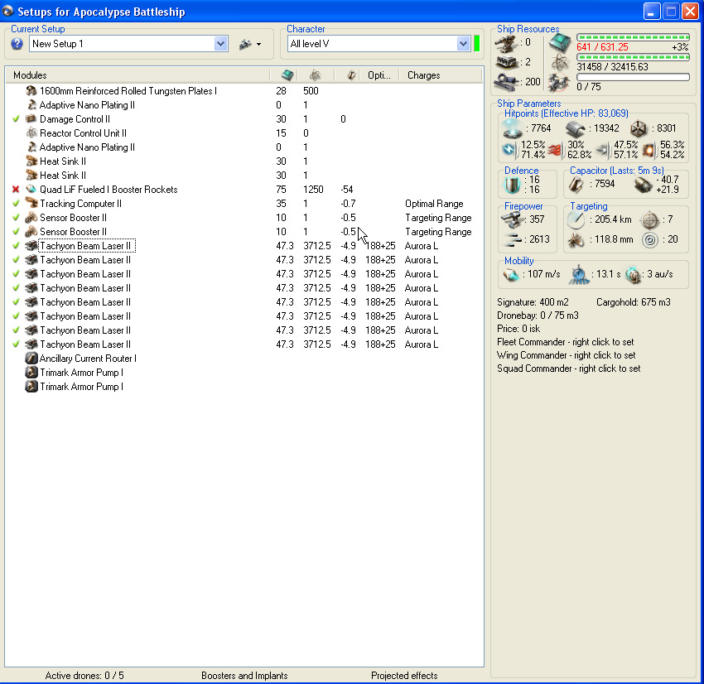Toggle the third Tachyon Beam Laser II checkmark

coord(17,274)
